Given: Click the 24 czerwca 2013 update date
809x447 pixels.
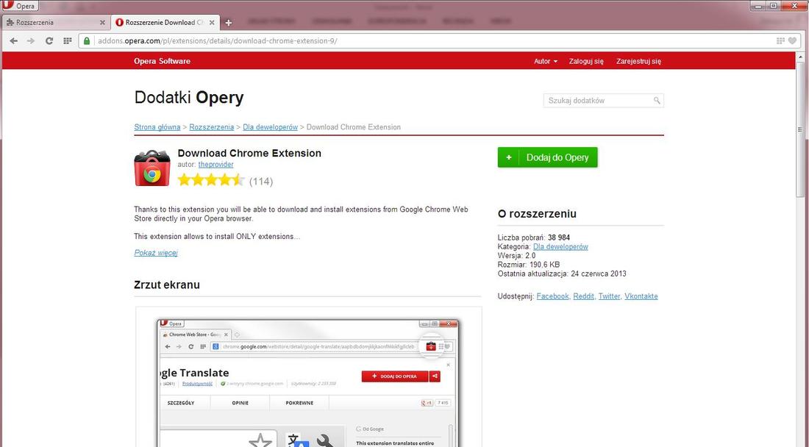Looking at the screenshot, I should (599, 273).
